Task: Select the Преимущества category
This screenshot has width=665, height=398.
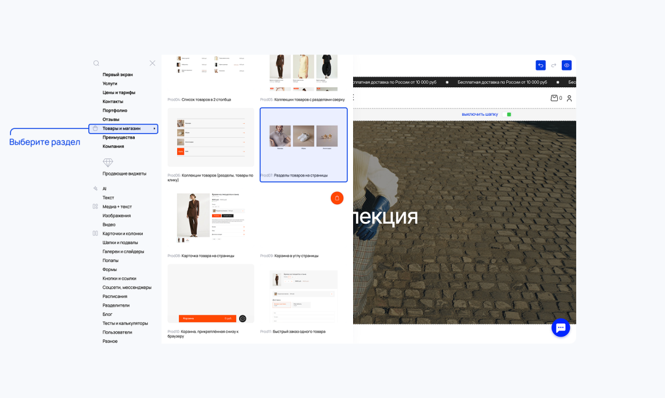Action: (119, 138)
